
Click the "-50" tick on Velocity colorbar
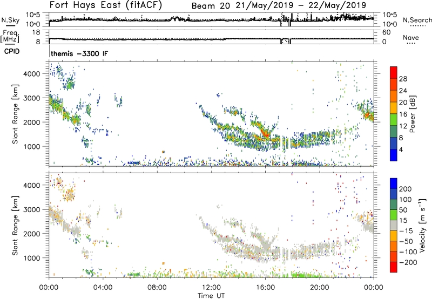point(407,241)
